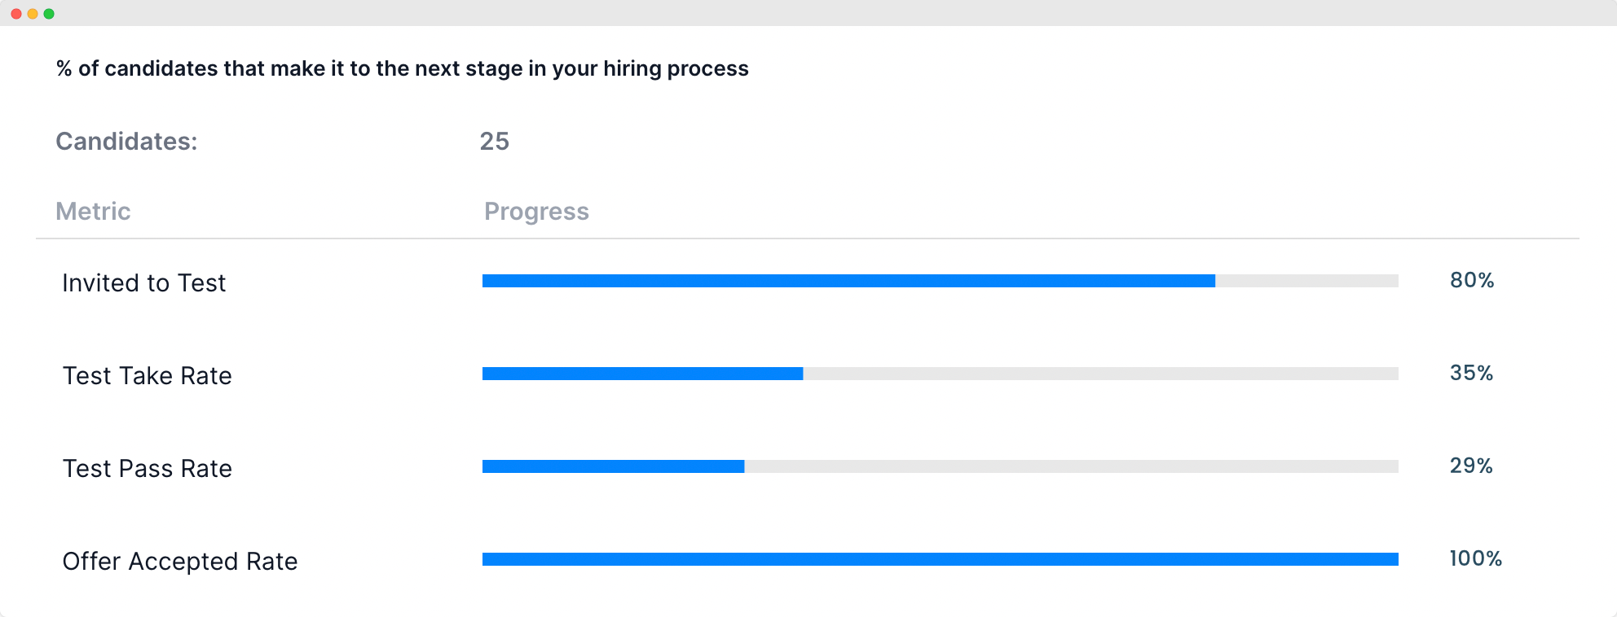Viewport: 1617px width, 617px height.
Task: Select the Invited to Test metric label
Action: pyautogui.click(x=144, y=282)
